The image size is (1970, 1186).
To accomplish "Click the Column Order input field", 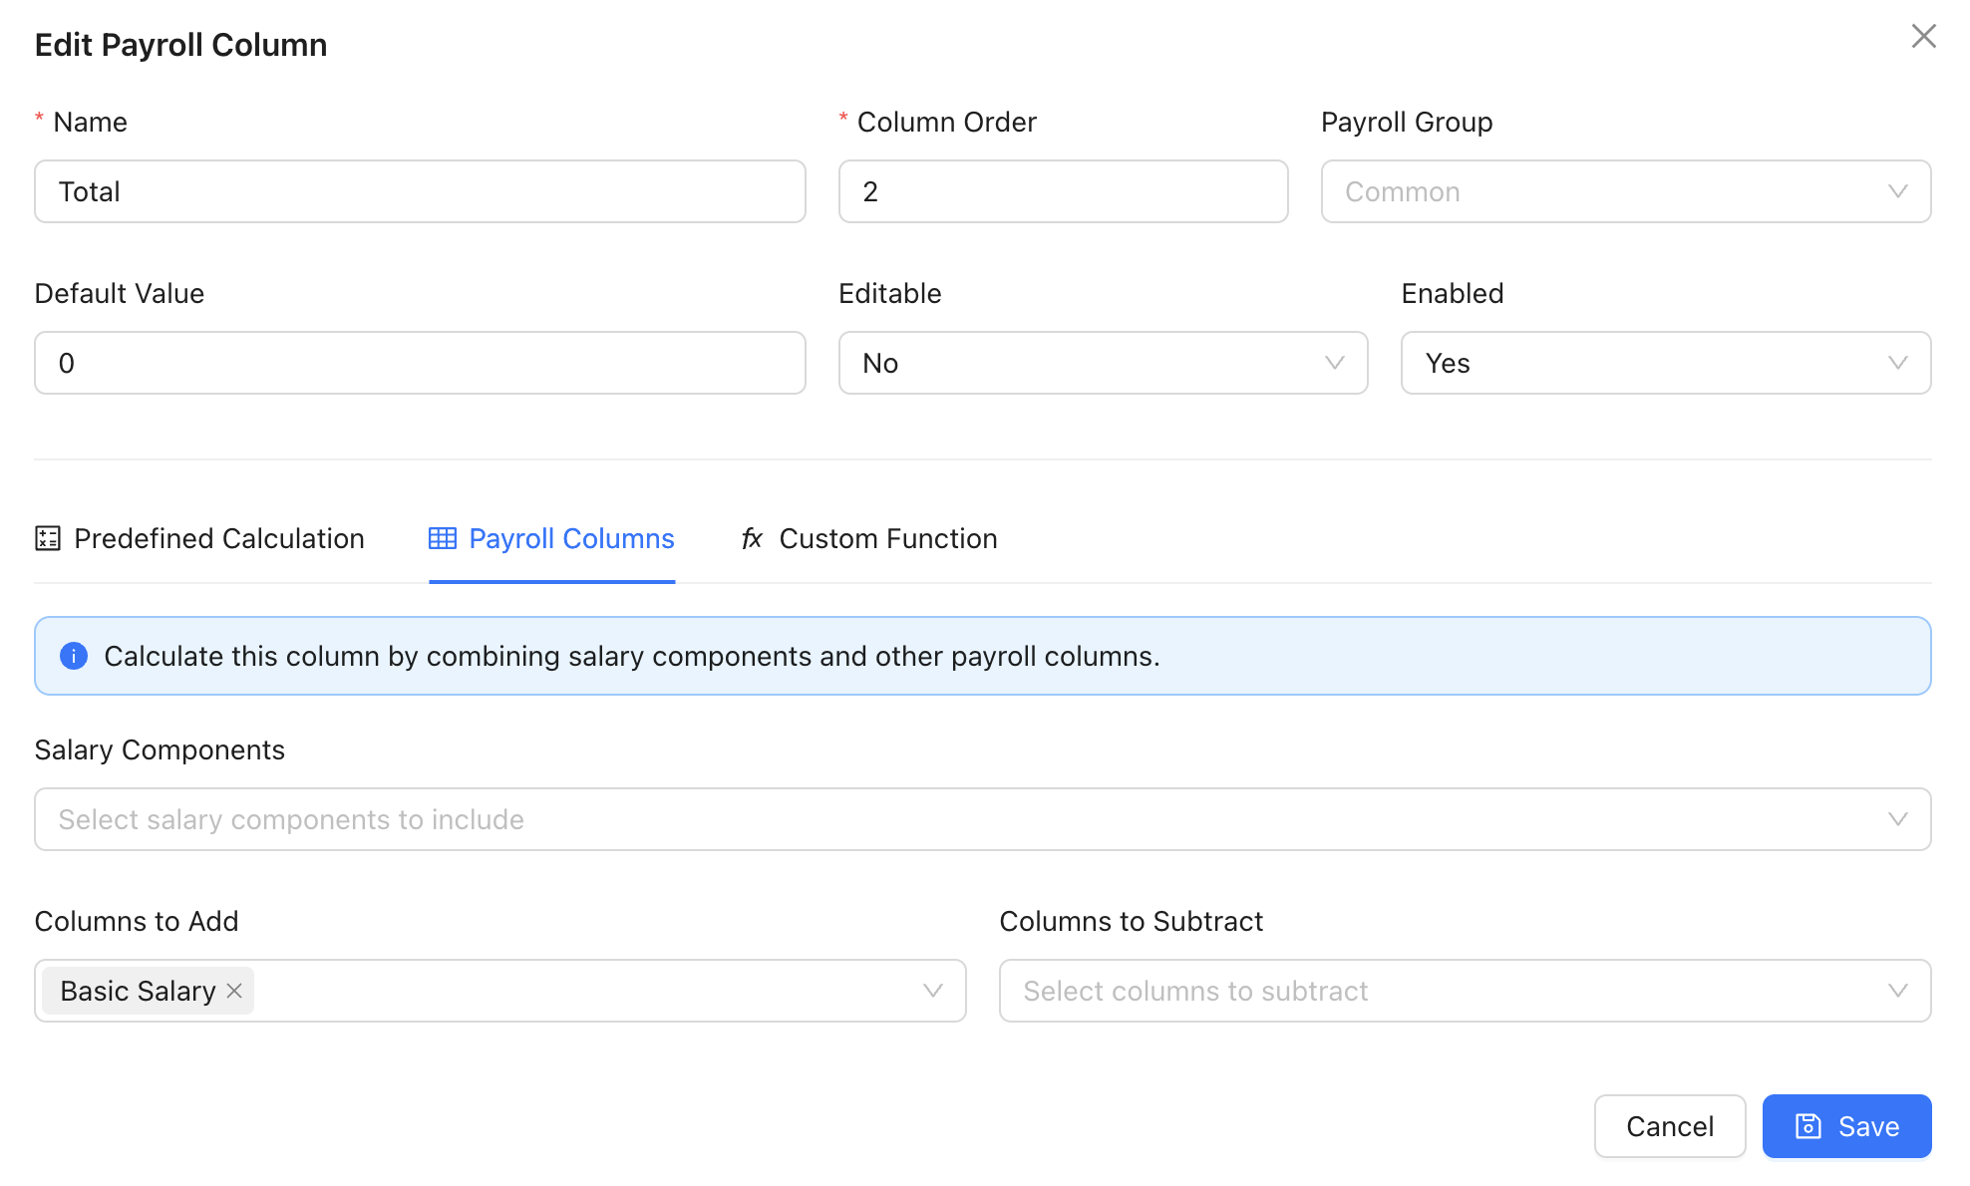I will [1063, 191].
